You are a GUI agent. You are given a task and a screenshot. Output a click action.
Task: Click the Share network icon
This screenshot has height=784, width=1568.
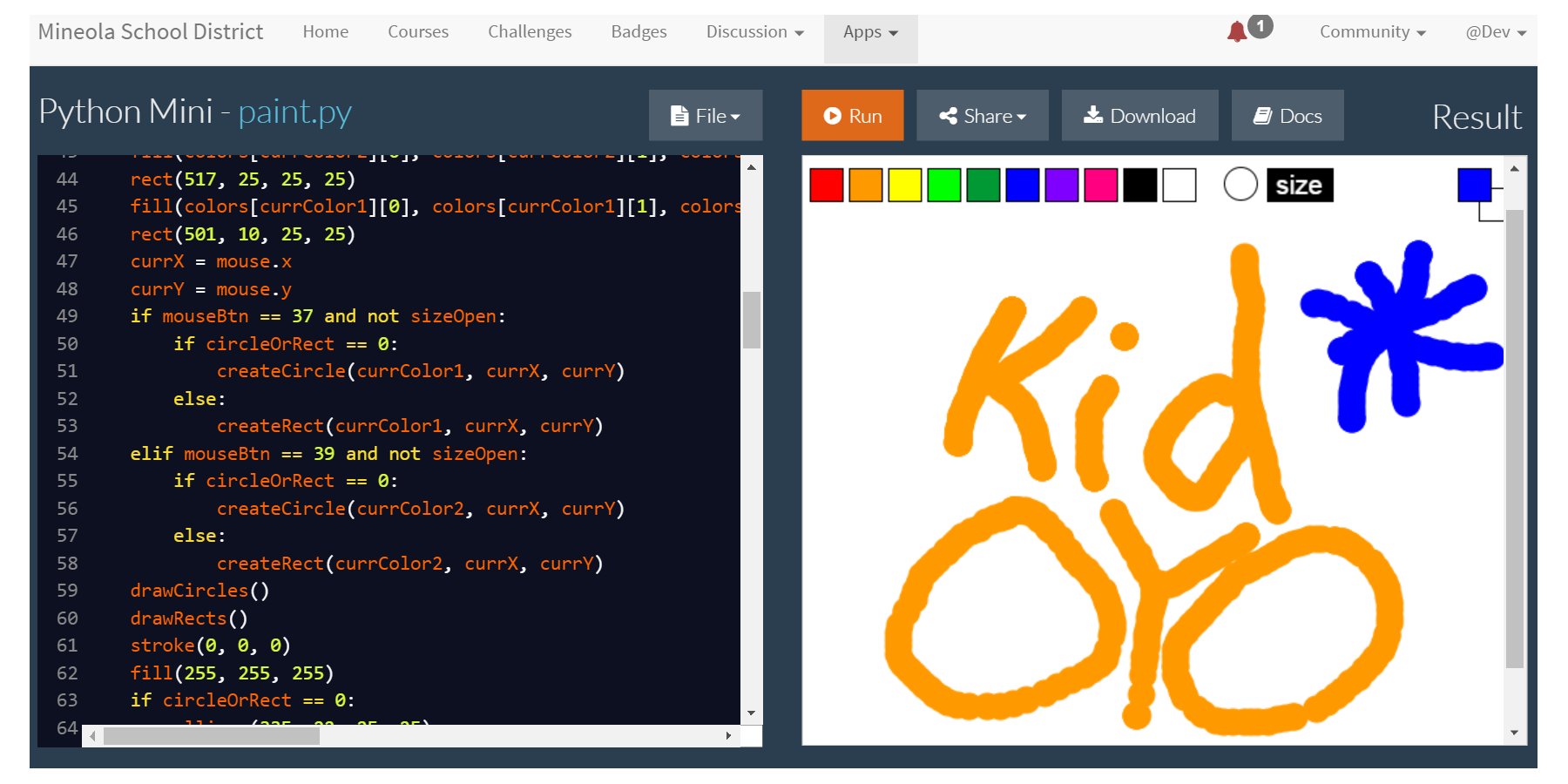point(948,116)
